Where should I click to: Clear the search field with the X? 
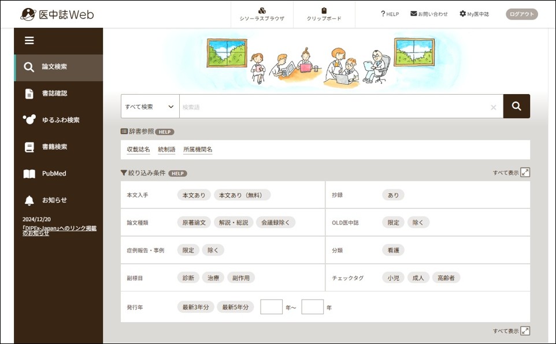493,107
